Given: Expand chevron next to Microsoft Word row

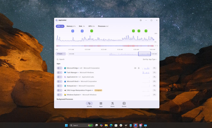Looking at the screenshot, I should (61, 81).
